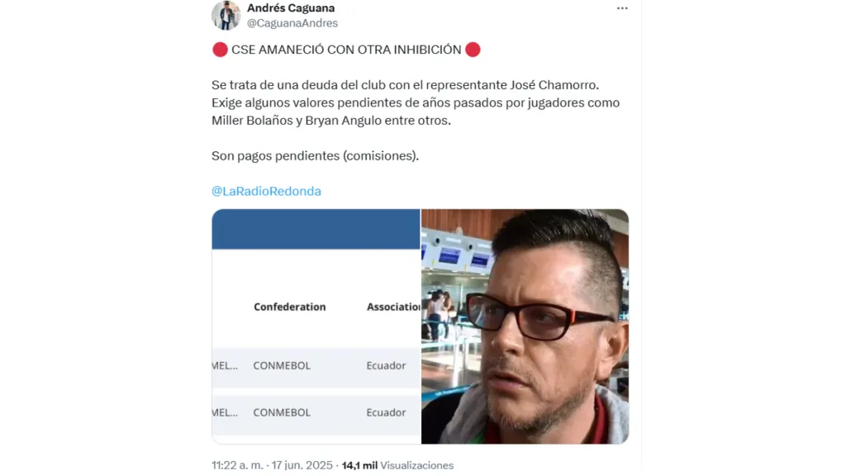Open the @CaguanaAndres handle link
The image size is (846, 476).
(292, 23)
